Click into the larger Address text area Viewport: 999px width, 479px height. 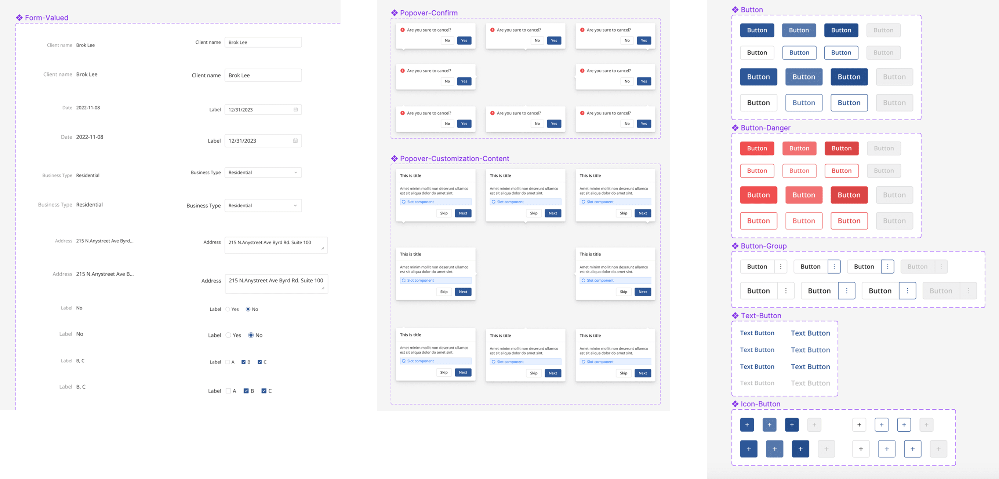pyautogui.click(x=276, y=284)
